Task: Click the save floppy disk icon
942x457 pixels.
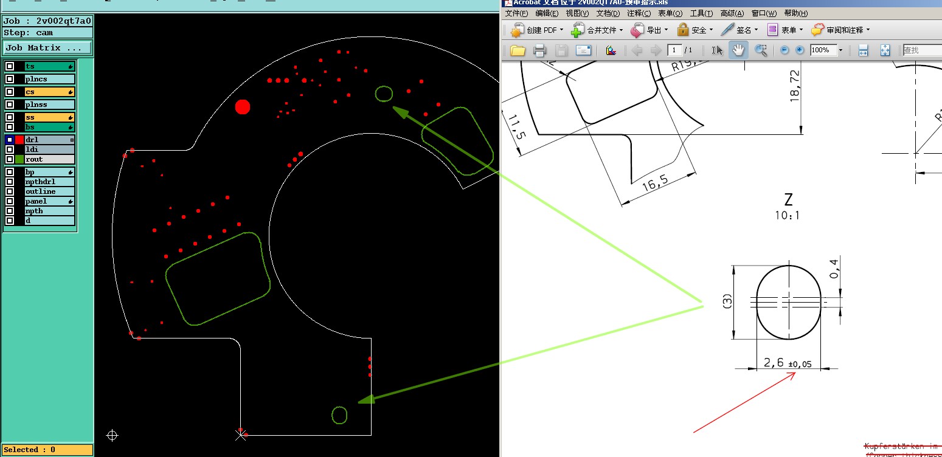Action: tap(561, 50)
